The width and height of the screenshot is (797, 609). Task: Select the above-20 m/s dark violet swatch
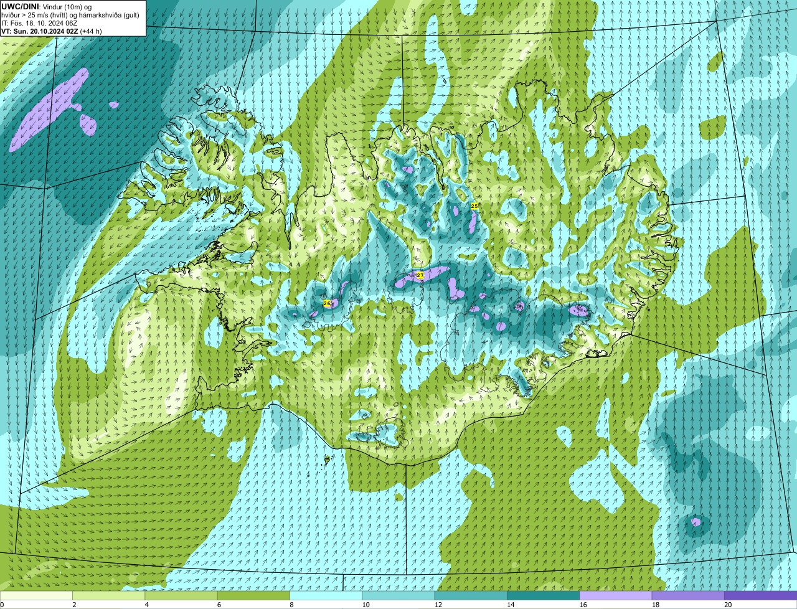(761, 595)
